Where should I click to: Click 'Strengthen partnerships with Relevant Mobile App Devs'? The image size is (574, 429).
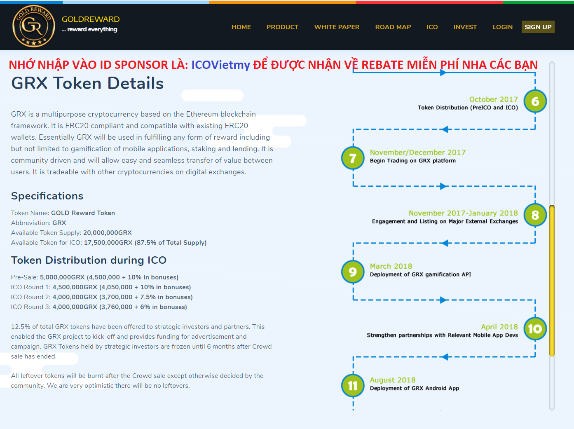[442, 335]
